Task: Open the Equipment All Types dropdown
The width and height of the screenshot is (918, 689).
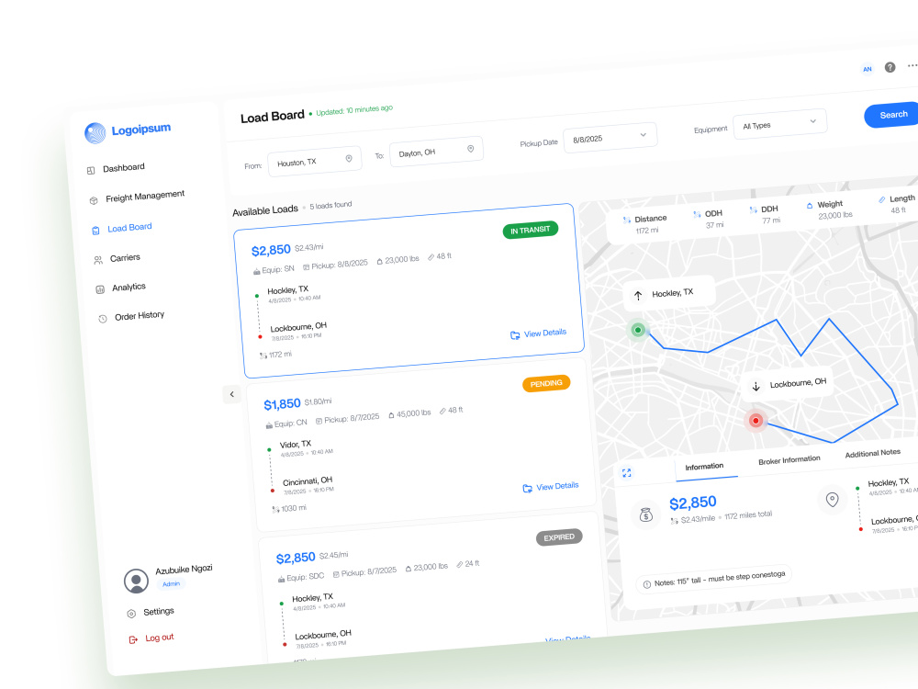Action: (x=779, y=124)
